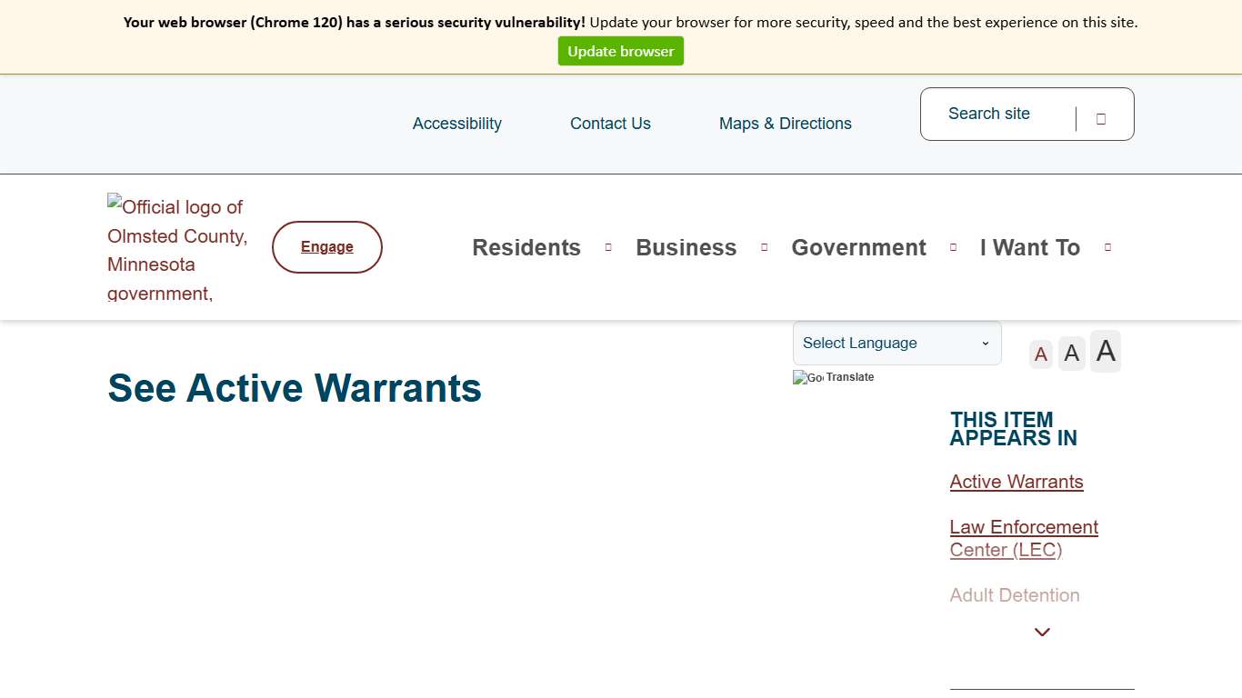Screen dimensions: 1242x698
Task: Select the medium 'A' text size
Action: [1071, 353]
